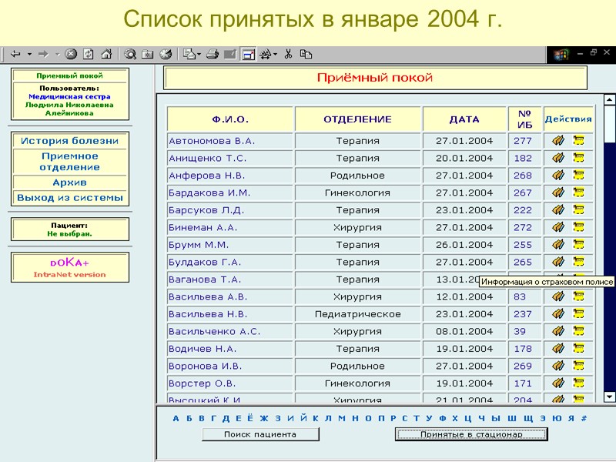Open insurance policy icon for Брумм М.М.
Screen dimensions: 616x462
tap(578, 244)
